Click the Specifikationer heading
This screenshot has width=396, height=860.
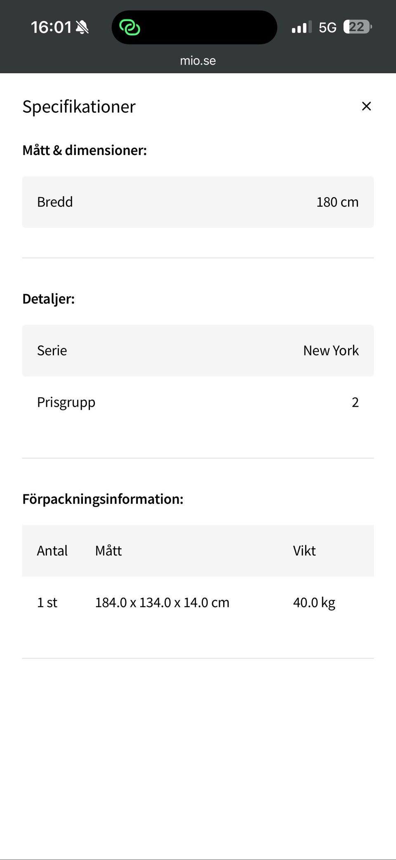[79, 107]
